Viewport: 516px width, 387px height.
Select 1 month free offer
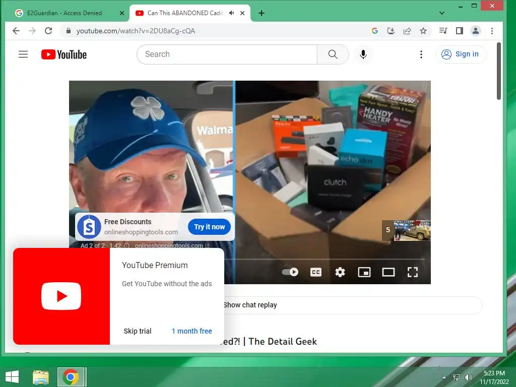[192, 331]
